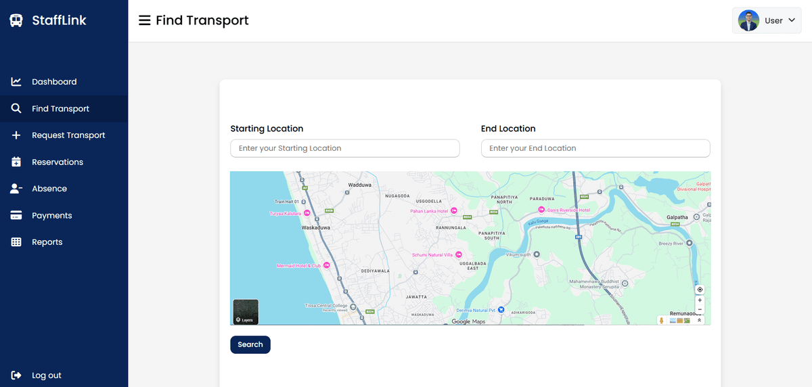812x387 pixels.
Task: Click the StaffLink bus logo icon
Action: (x=16, y=20)
